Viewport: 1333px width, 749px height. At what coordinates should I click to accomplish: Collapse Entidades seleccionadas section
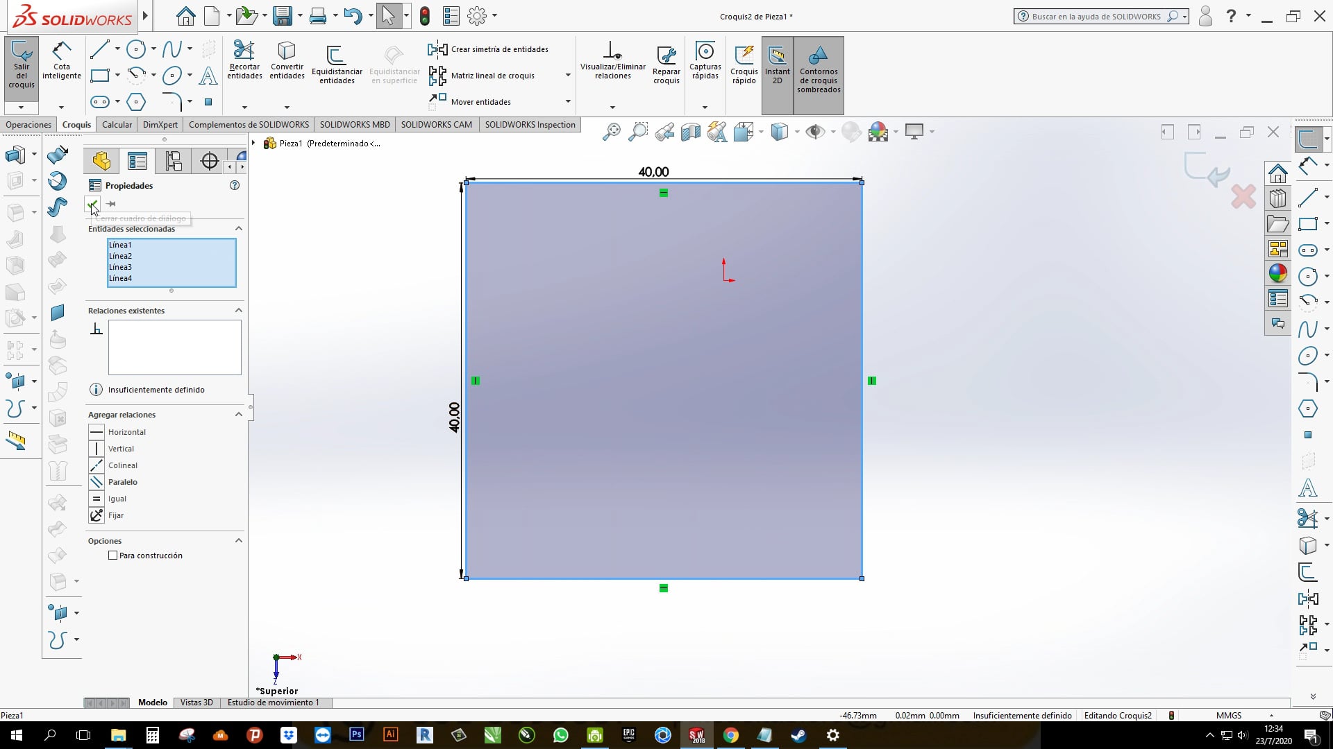click(x=238, y=228)
